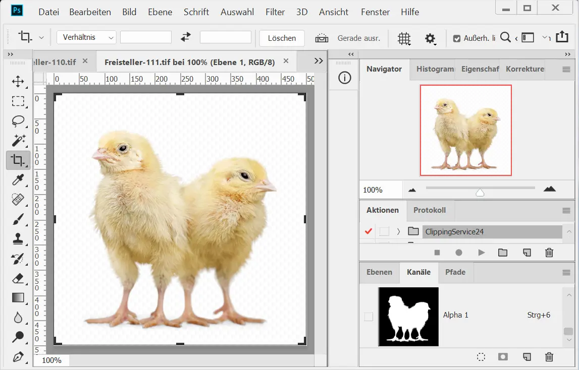Show the Alpha 1 channel visibility
The width and height of the screenshot is (579, 370).
click(369, 316)
